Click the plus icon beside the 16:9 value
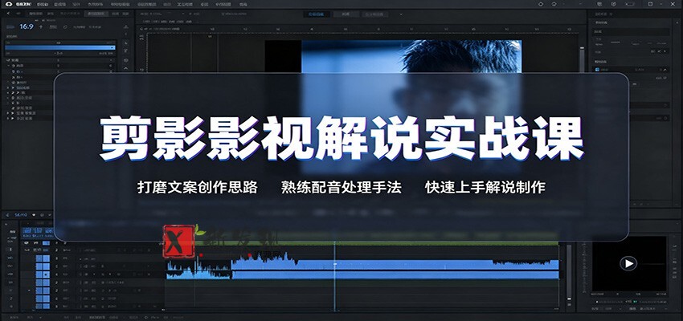683x321 pixels. pos(41,26)
